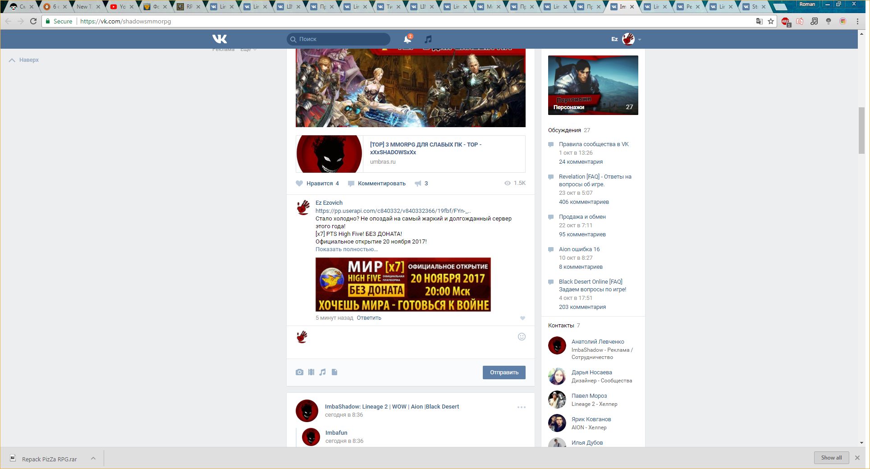Screen dimensions: 870x469
Task: Open music player note icon in VK header
Action: pos(428,39)
